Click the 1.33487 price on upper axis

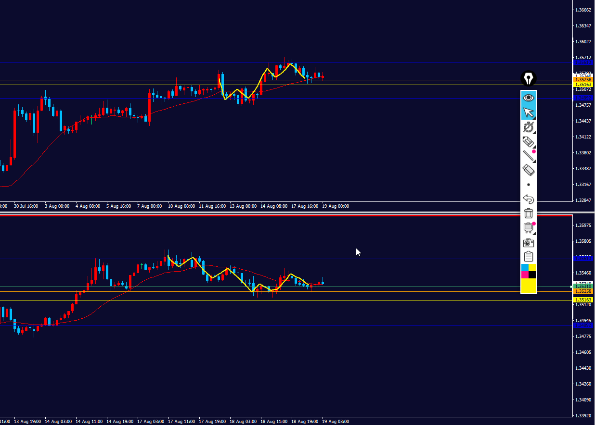[x=583, y=168]
